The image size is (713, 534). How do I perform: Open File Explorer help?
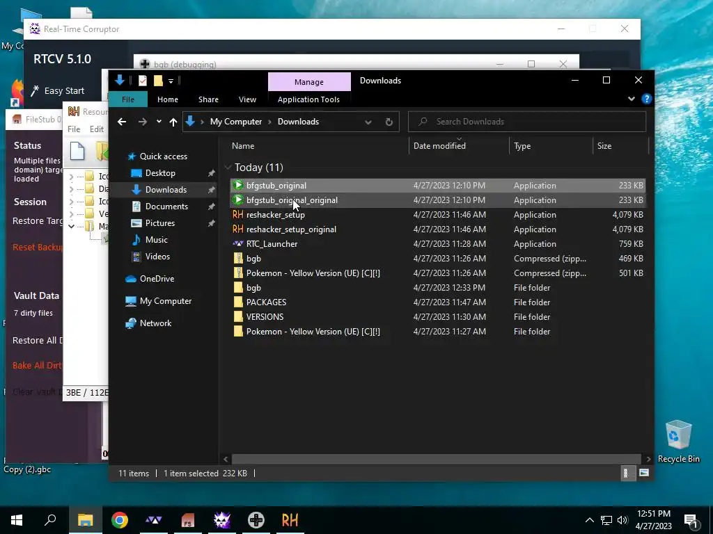pyautogui.click(x=646, y=99)
